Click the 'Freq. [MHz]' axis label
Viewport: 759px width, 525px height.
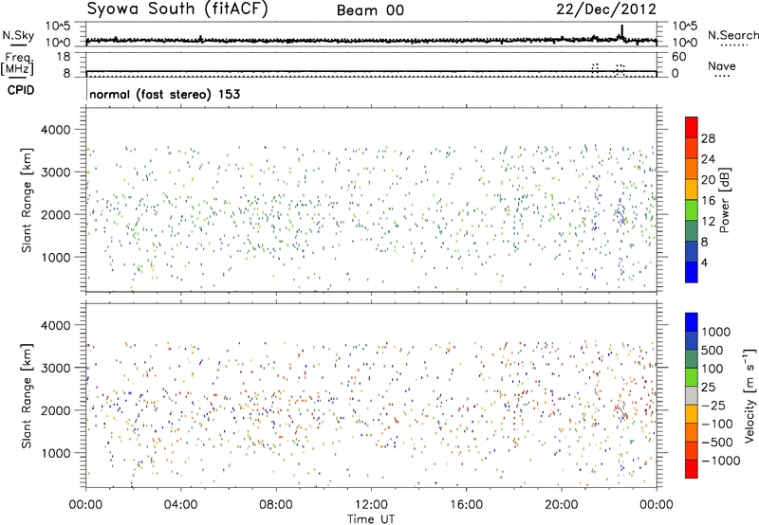point(17,64)
